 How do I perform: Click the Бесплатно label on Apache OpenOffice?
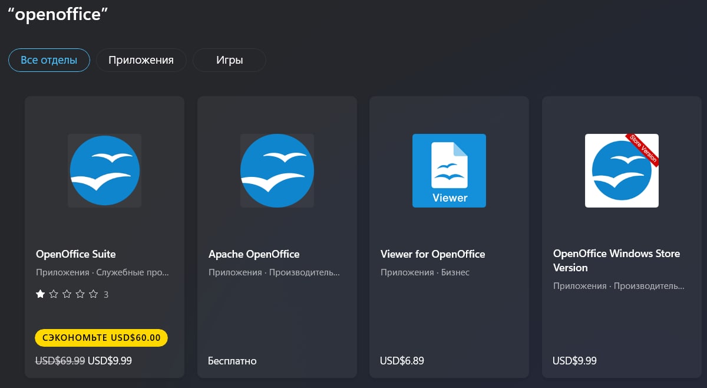pyautogui.click(x=232, y=360)
